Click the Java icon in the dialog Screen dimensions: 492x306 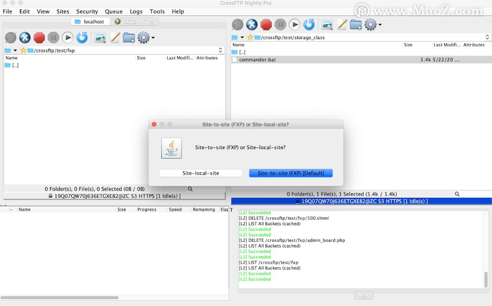(x=171, y=148)
